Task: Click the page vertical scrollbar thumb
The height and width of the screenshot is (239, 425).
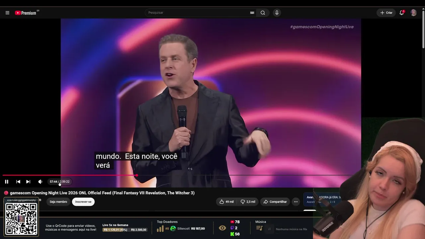Action: 423,30
